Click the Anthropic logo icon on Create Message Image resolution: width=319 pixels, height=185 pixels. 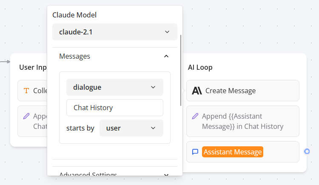pos(197,91)
